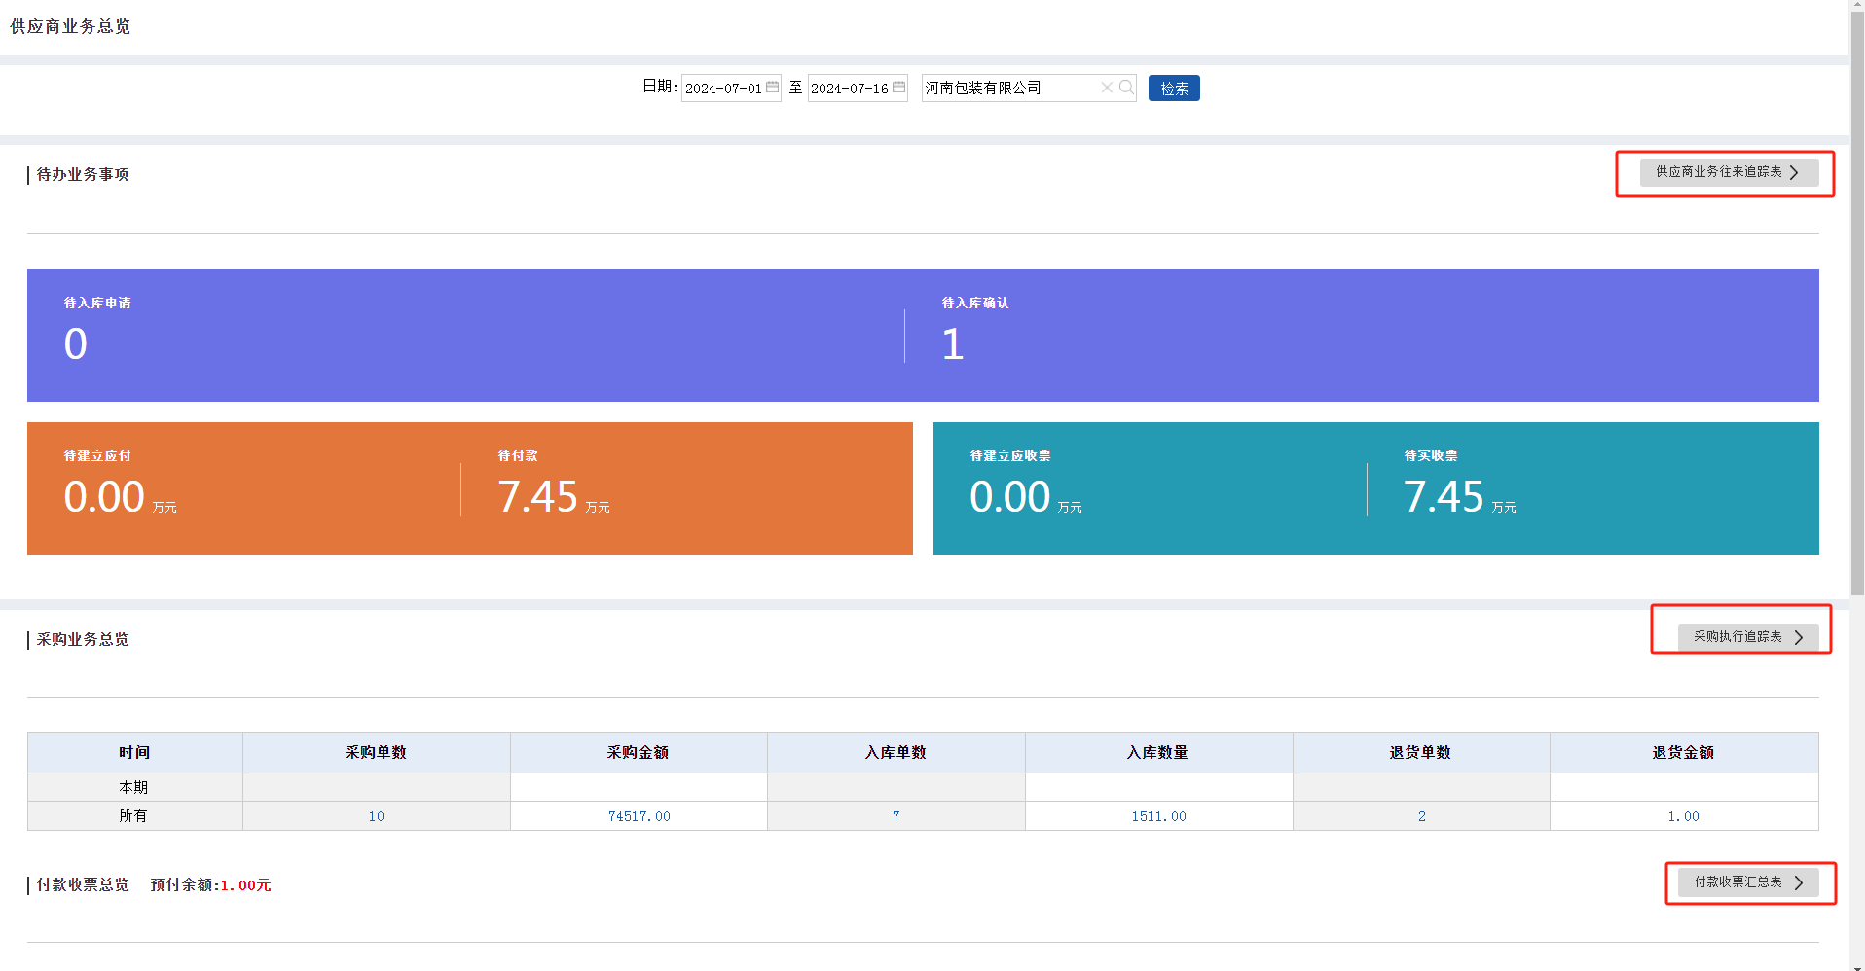Viewport: 1865px width, 971px height.
Task: Click the 退货金额 column header
Action: pyautogui.click(x=1684, y=752)
